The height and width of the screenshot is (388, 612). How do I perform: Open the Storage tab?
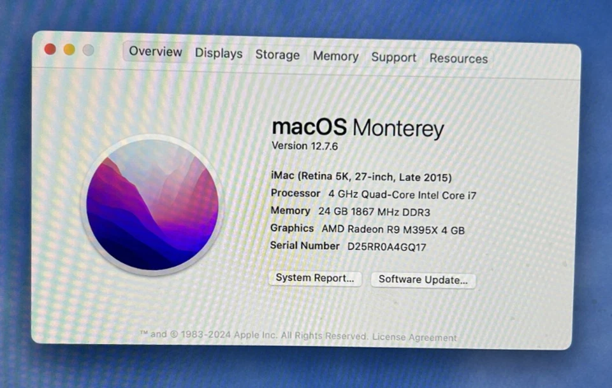tap(277, 55)
